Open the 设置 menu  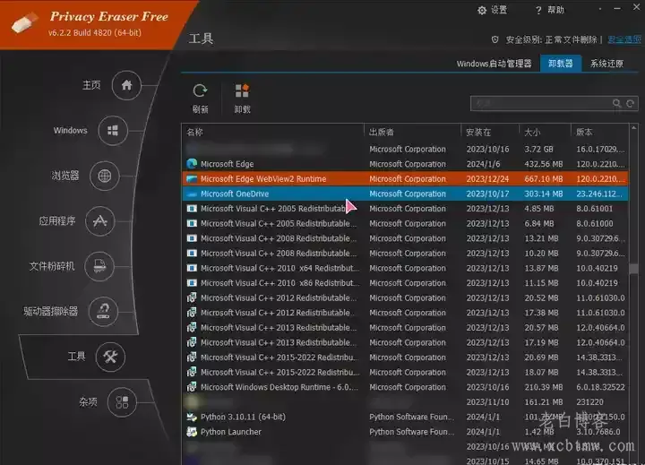493,10
